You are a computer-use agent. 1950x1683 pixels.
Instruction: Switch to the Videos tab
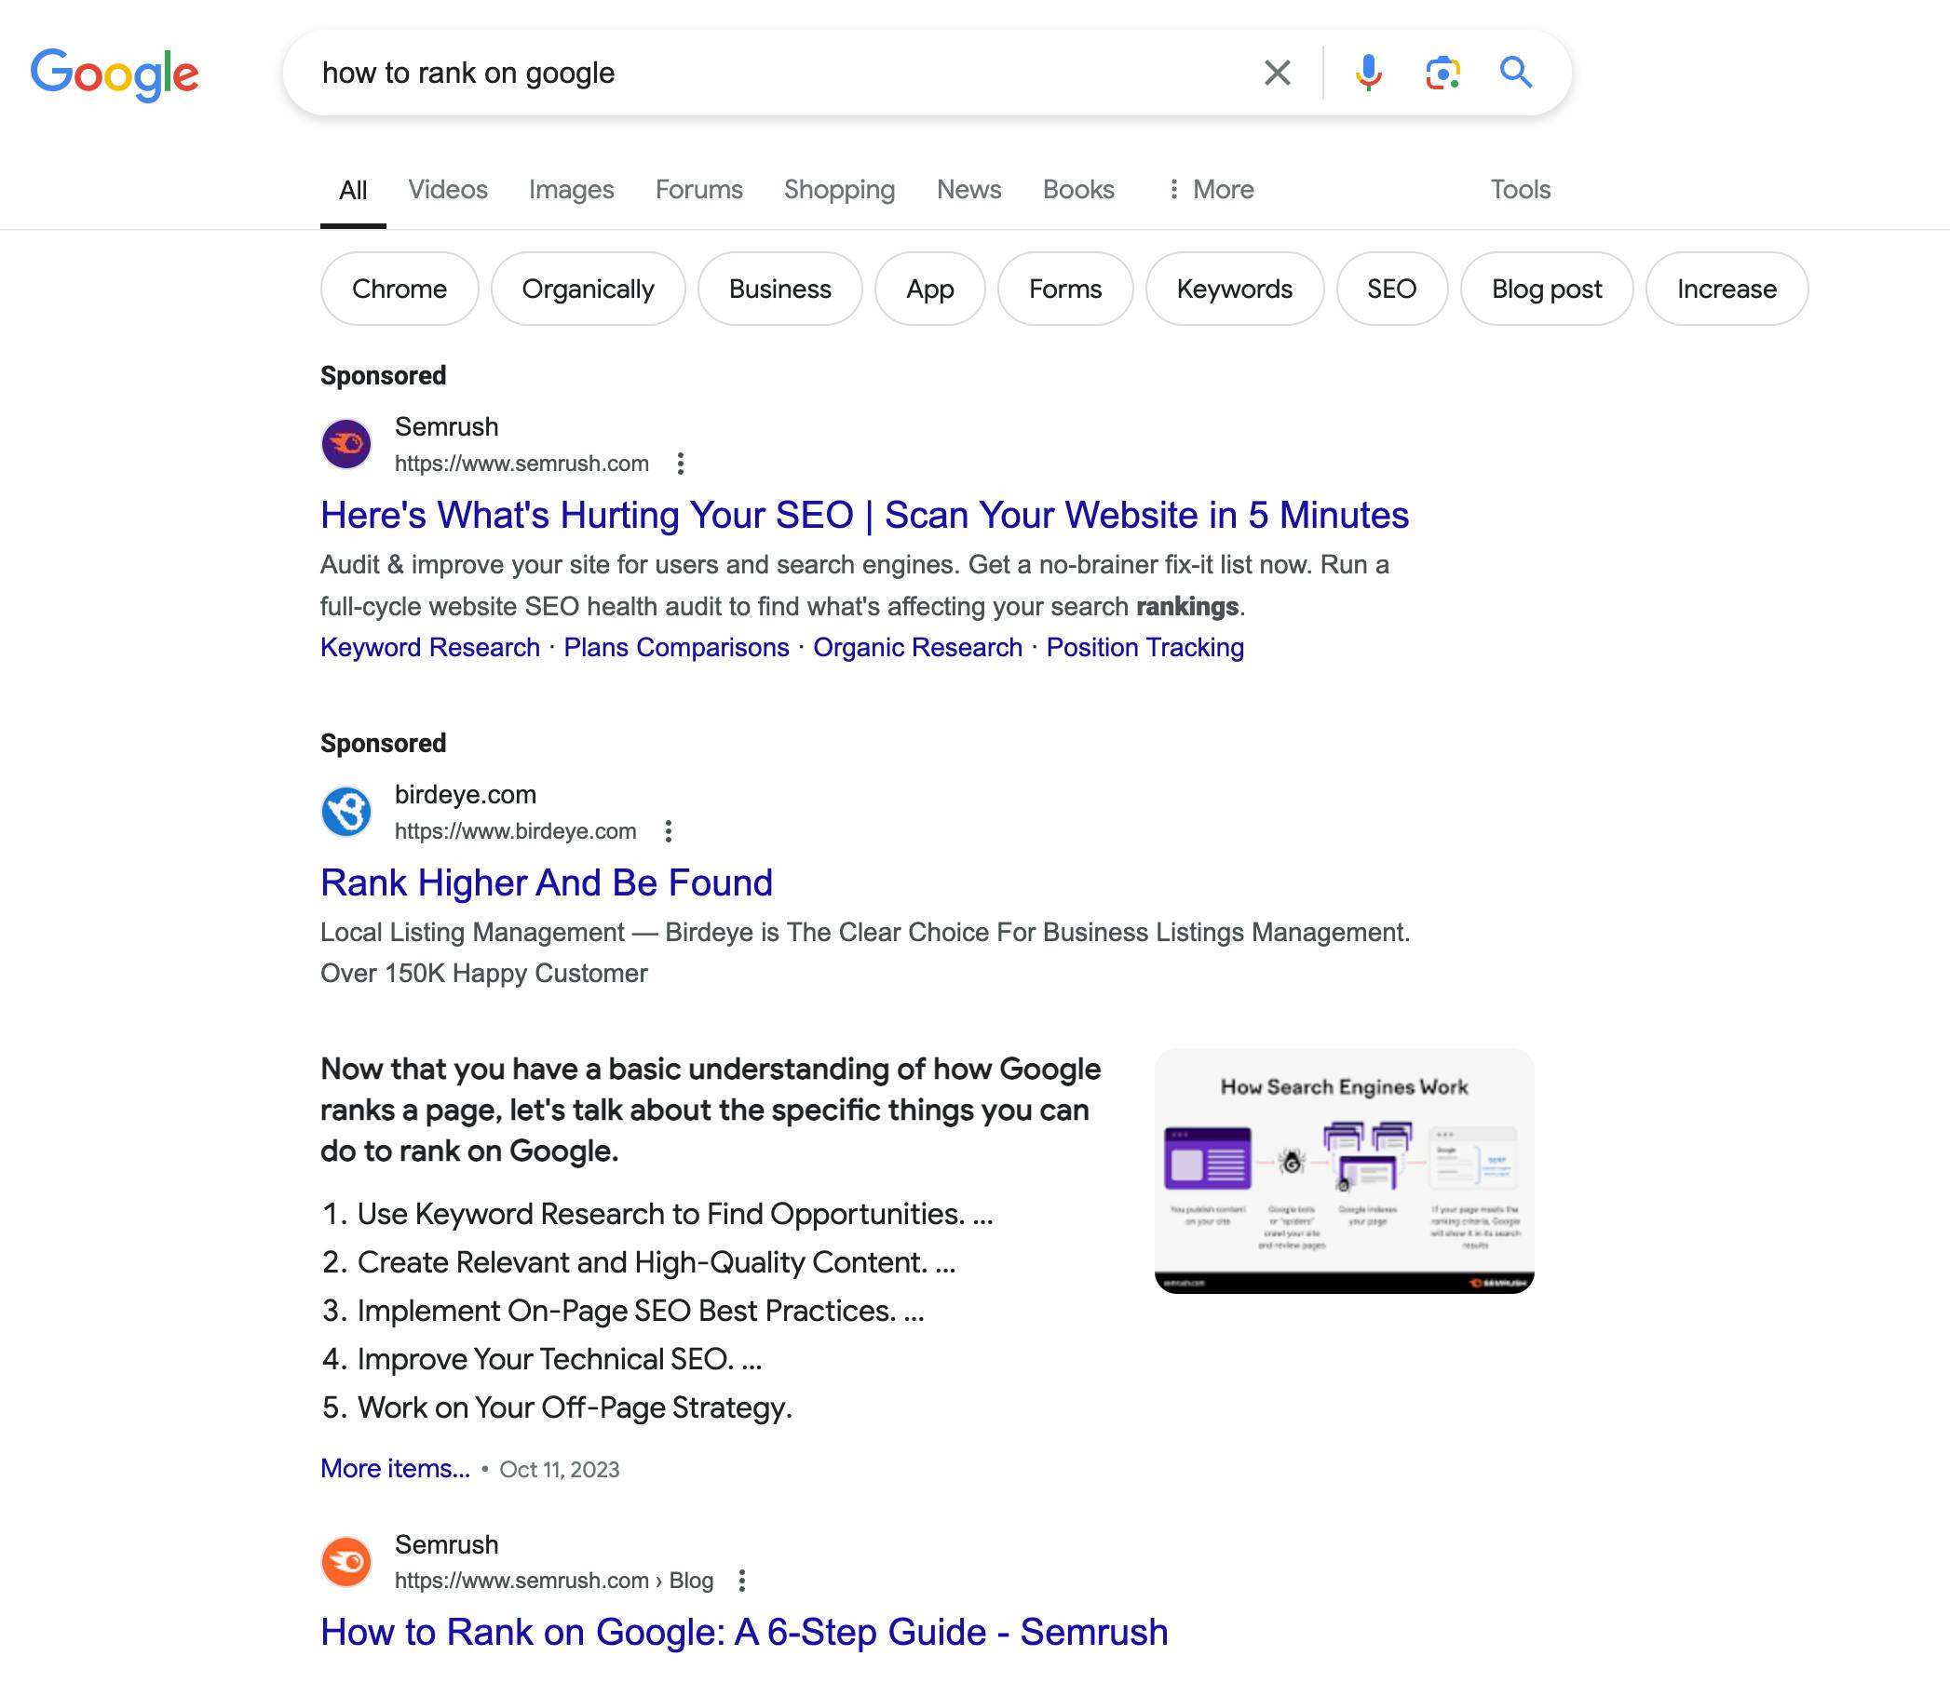pyautogui.click(x=447, y=189)
